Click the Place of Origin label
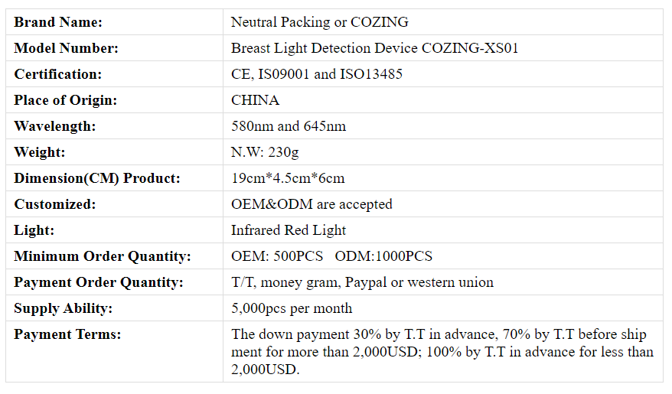Image resolution: width=672 pixels, height=394 pixels. pos(66,100)
